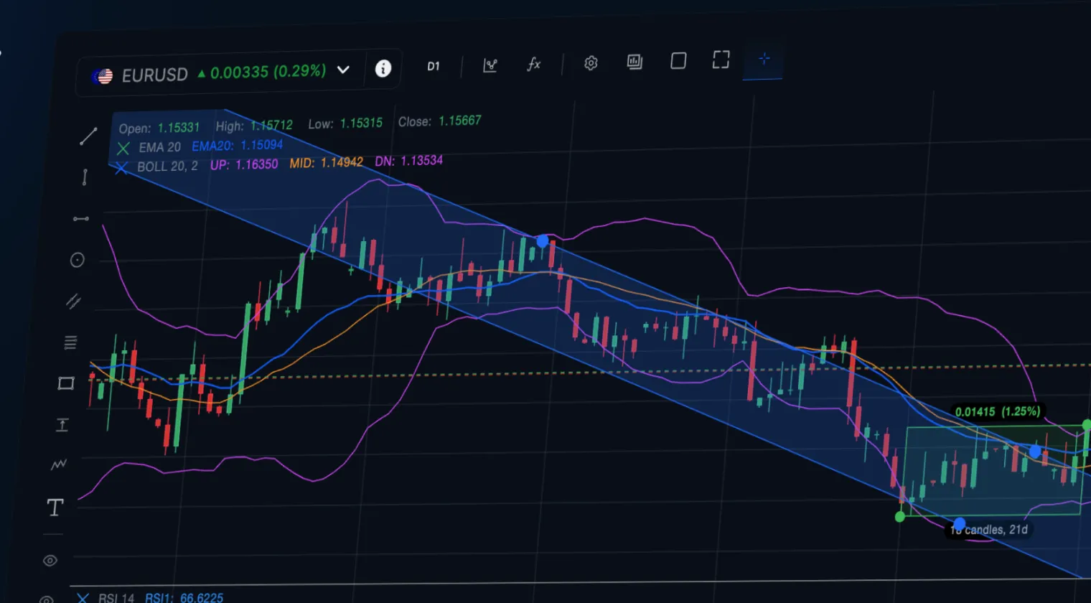The image size is (1091, 603).
Task: Click the RSI1 value 66.6225
Action: (x=202, y=597)
